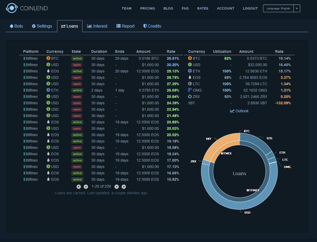The image size is (317, 242).
Task: Open the language dropdown arrow
Action: pyautogui.click(x=297, y=8)
